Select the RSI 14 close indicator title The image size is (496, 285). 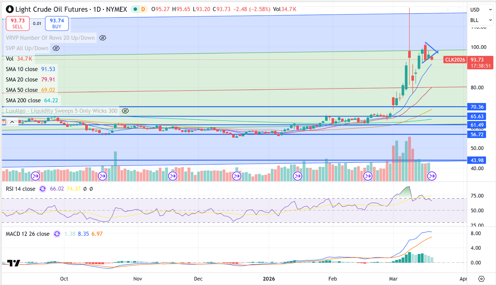[x=20, y=189]
